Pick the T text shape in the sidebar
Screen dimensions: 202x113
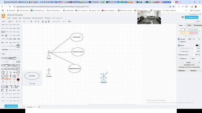pos(18,46)
